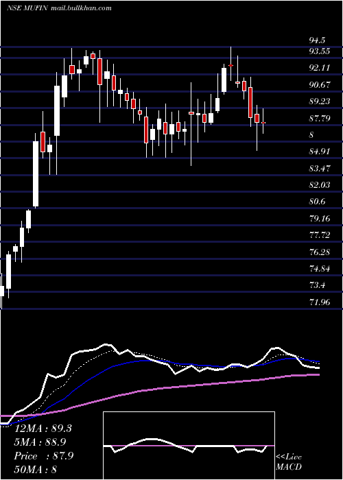Select the 82.03 price axis label
The height and width of the screenshot is (480, 343).
[x=320, y=185]
